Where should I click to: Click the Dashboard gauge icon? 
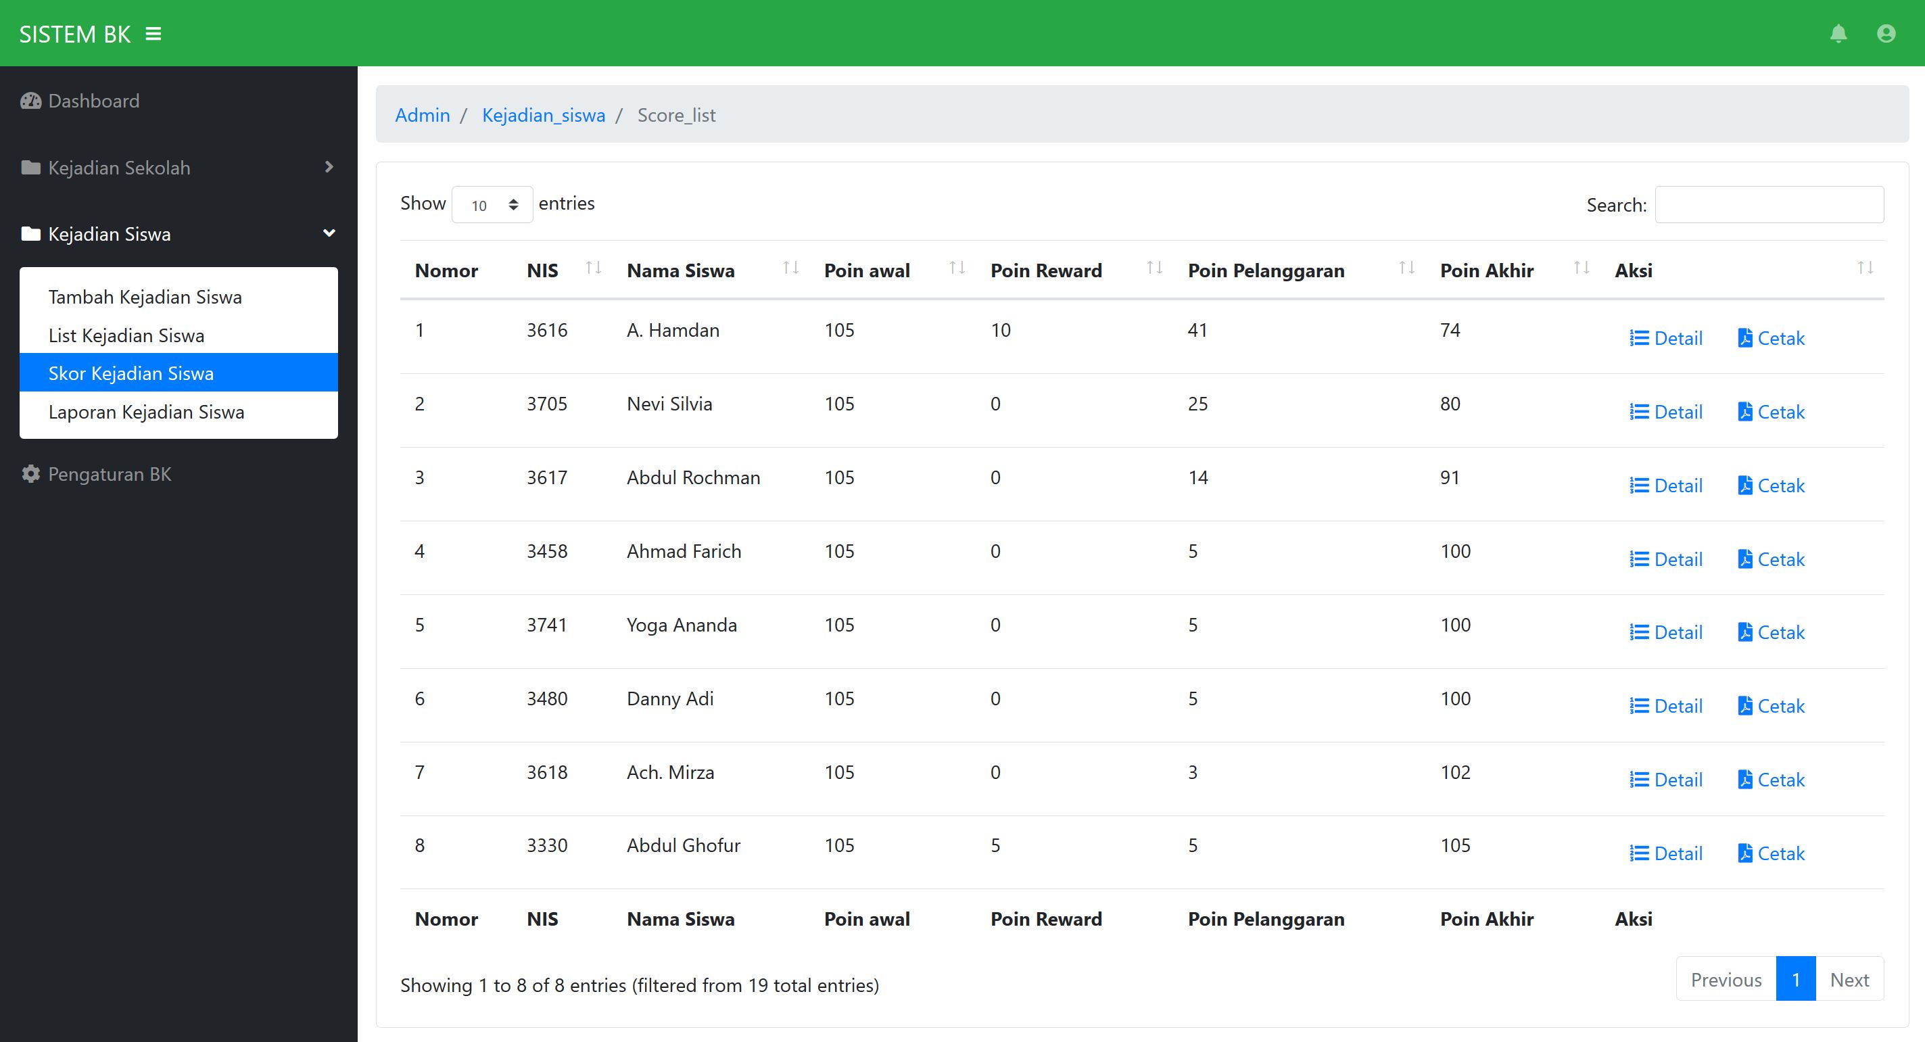(30, 101)
